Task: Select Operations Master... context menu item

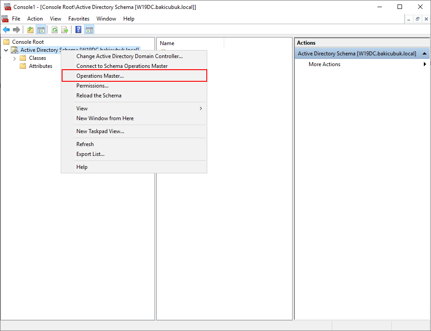Action: 134,75
